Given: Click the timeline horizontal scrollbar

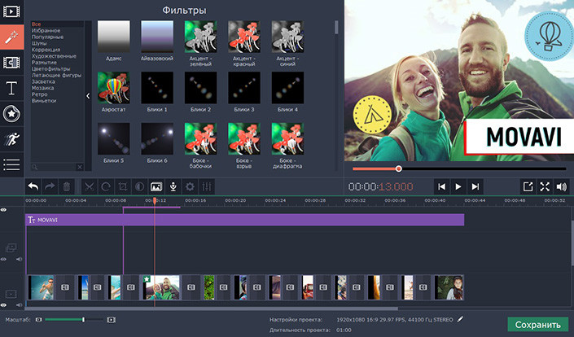Looking at the screenshot, I should point(212,309).
